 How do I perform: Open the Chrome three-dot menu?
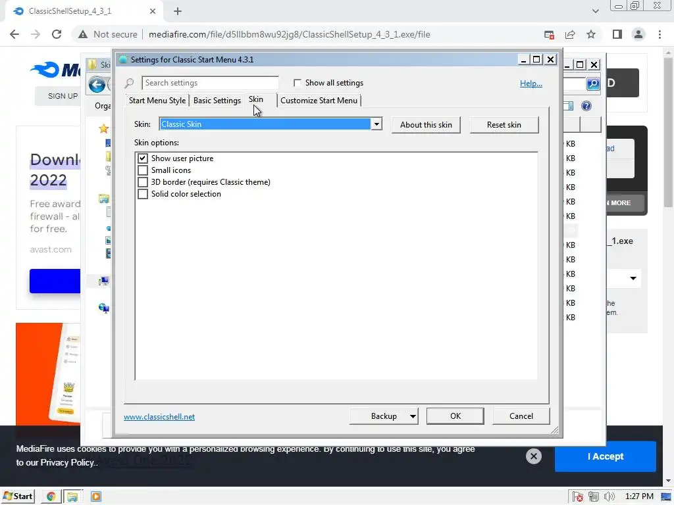tap(660, 34)
